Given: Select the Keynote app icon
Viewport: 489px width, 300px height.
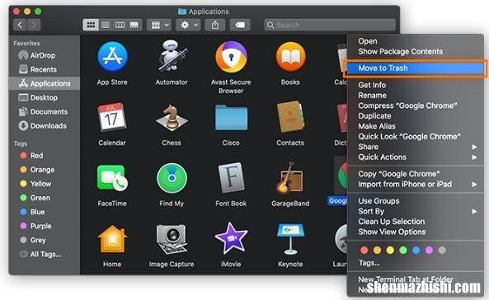Looking at the screenshot, I should 290,239.
